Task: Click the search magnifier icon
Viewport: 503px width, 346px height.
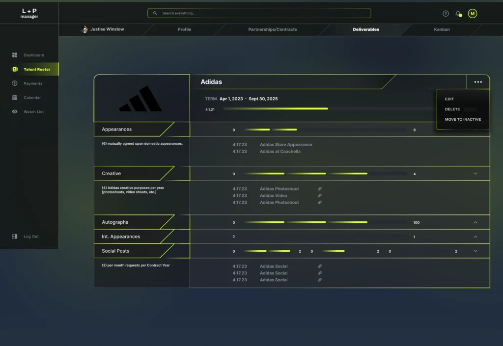Action: click(x=155, y=13)
